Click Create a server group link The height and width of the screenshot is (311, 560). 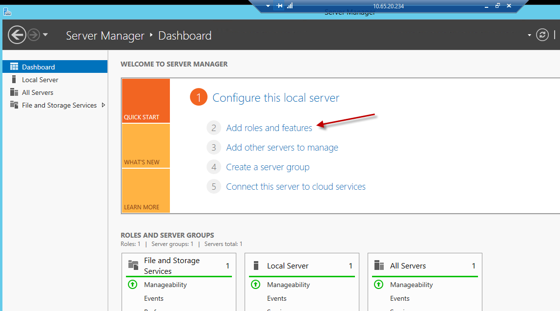[268, 167]
